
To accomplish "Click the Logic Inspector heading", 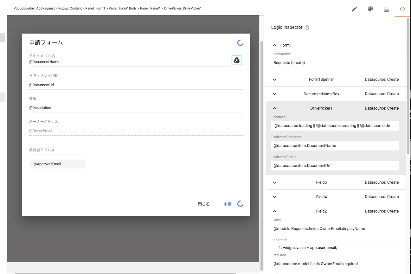I will tap(287, 28).
